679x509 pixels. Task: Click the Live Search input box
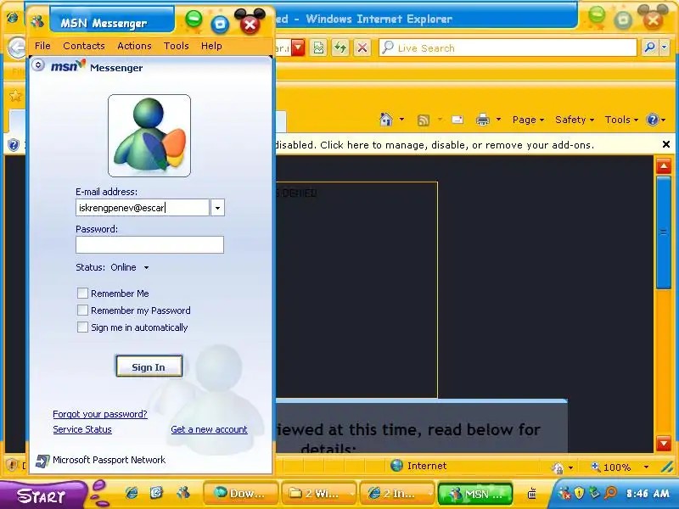508,48
